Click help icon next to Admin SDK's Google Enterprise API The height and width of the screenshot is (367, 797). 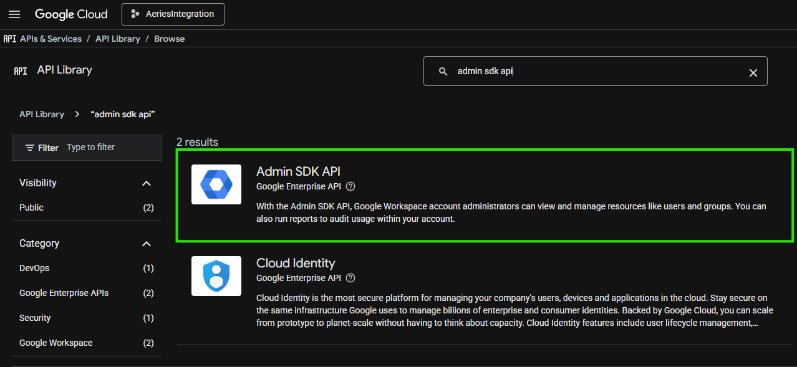(x=350, y=186)
